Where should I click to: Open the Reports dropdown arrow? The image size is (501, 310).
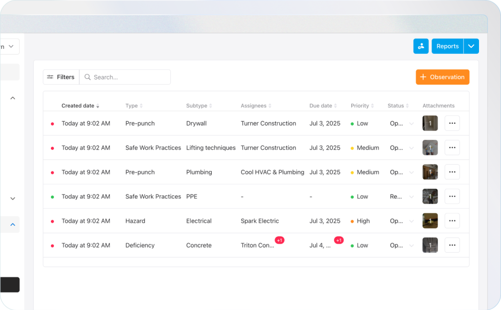tap(471, 46)
